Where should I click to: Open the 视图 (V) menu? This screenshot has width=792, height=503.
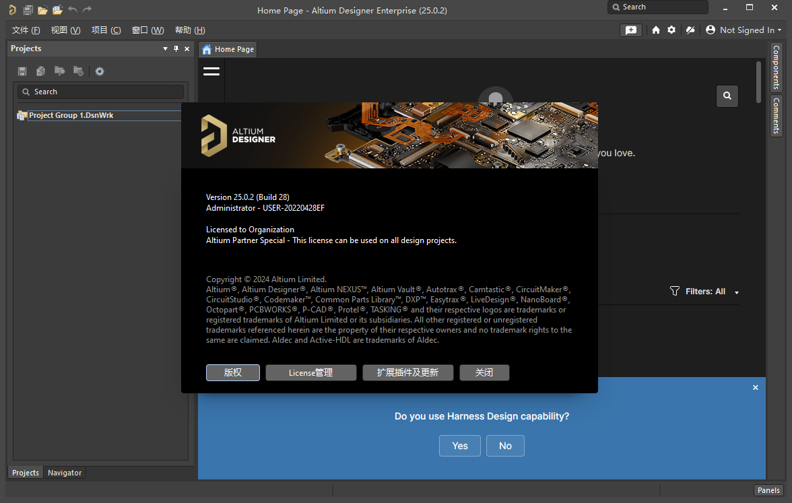click(66, 30)
